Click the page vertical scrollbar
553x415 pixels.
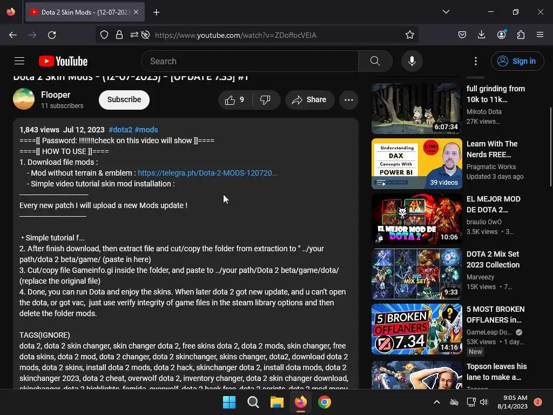[550, 147]
